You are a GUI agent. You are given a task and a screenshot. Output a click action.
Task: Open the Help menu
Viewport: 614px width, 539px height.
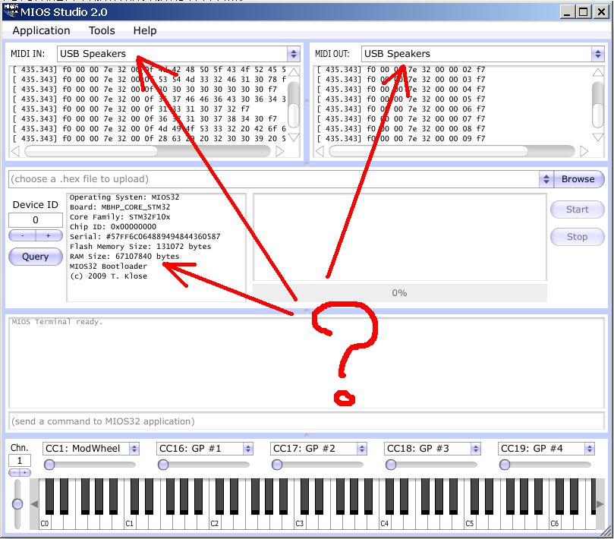point(144,30)
